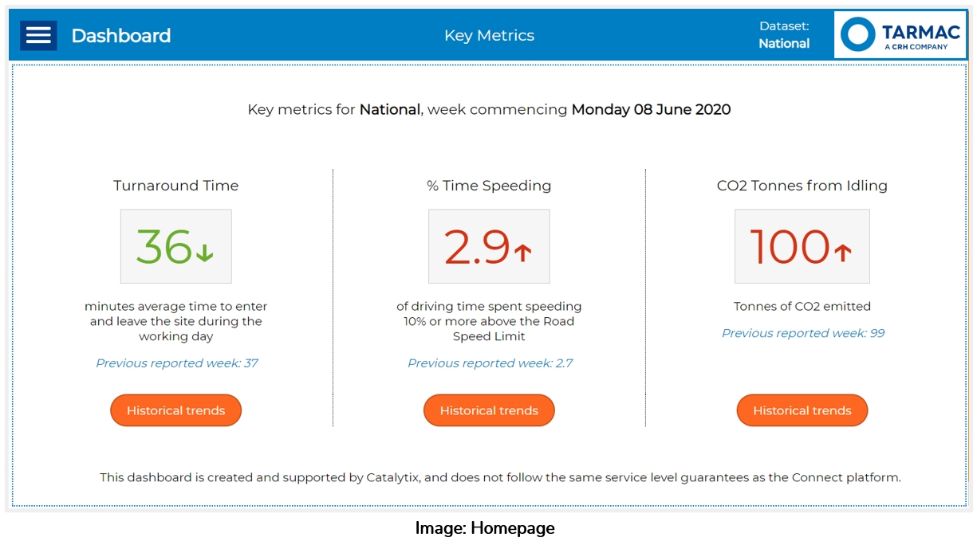Viewport: 977px width, 545px height.
Task: Select the Key Metrics header label
Action: [x=489, y=36]
